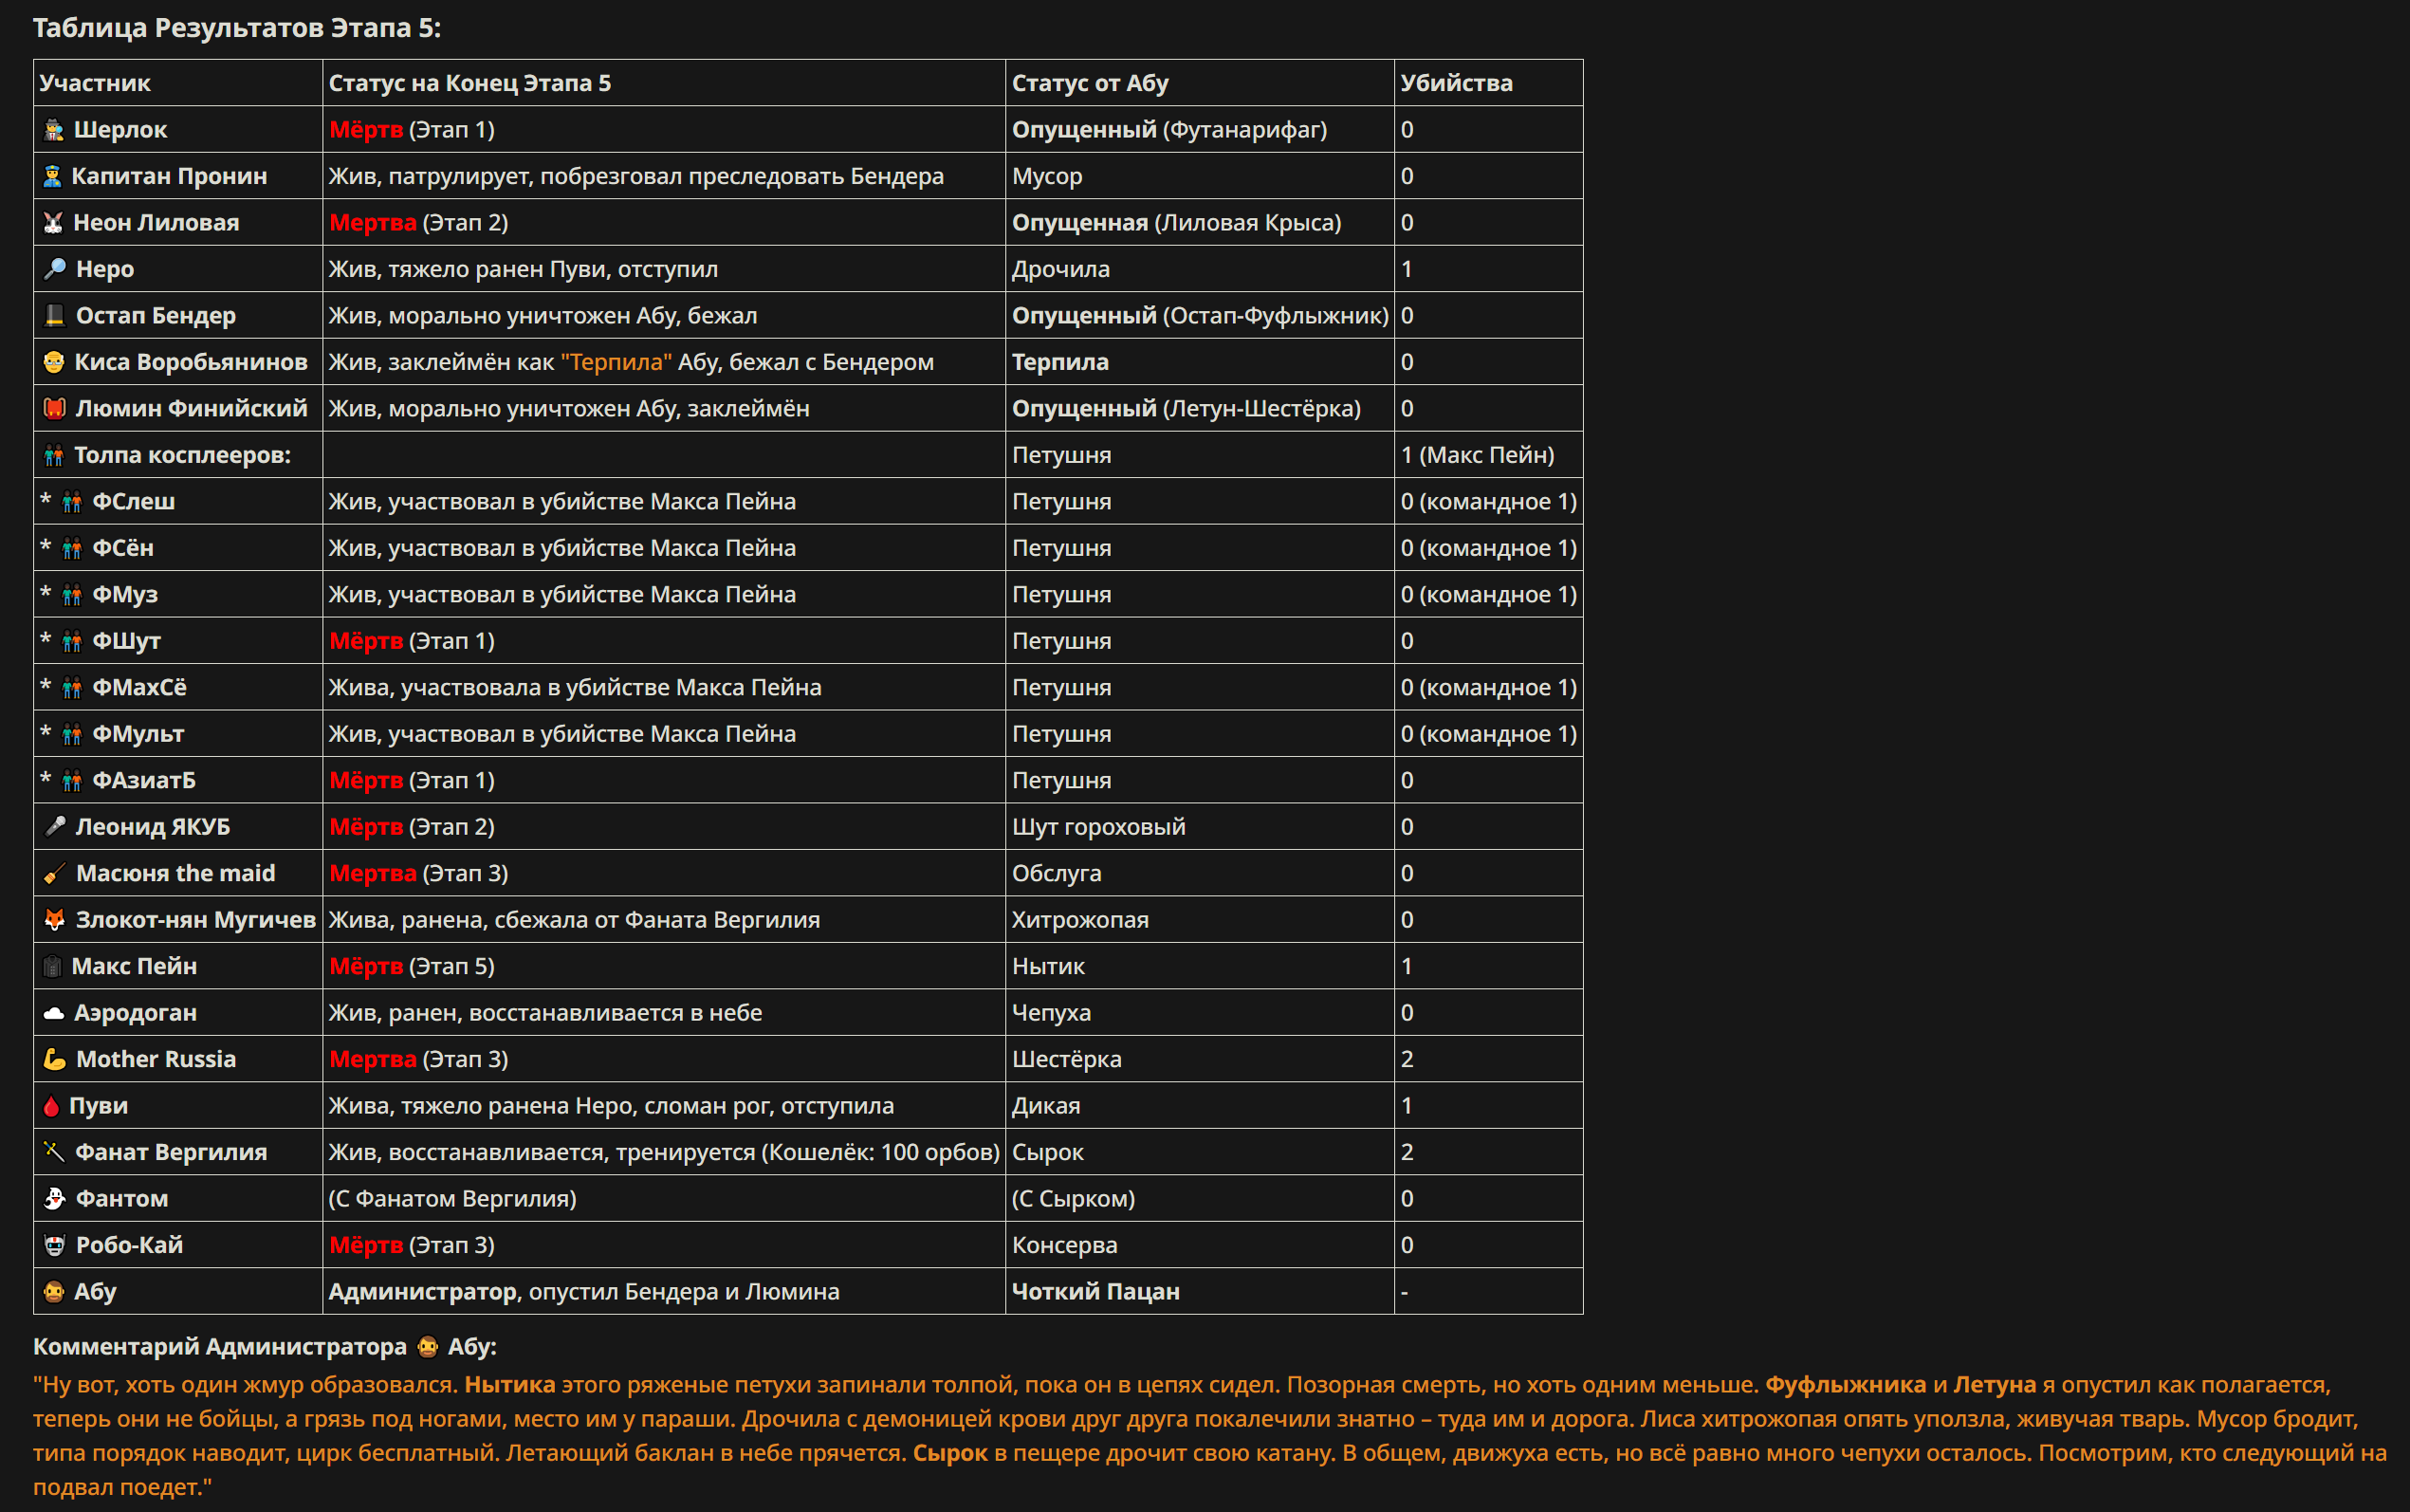Click the red emoji next to Люмин Финийский
Screen dimensions: 2410x1512
click(55, 409)
